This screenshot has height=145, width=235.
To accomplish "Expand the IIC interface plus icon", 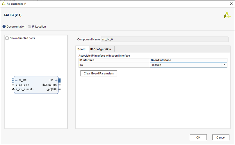I will (56, 80).
